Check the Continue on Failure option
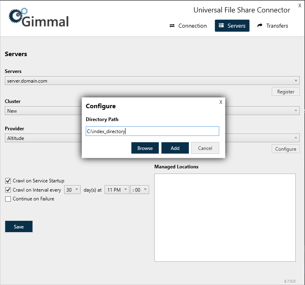The width and height of the screenshot is (305, 285). [8, 199]
